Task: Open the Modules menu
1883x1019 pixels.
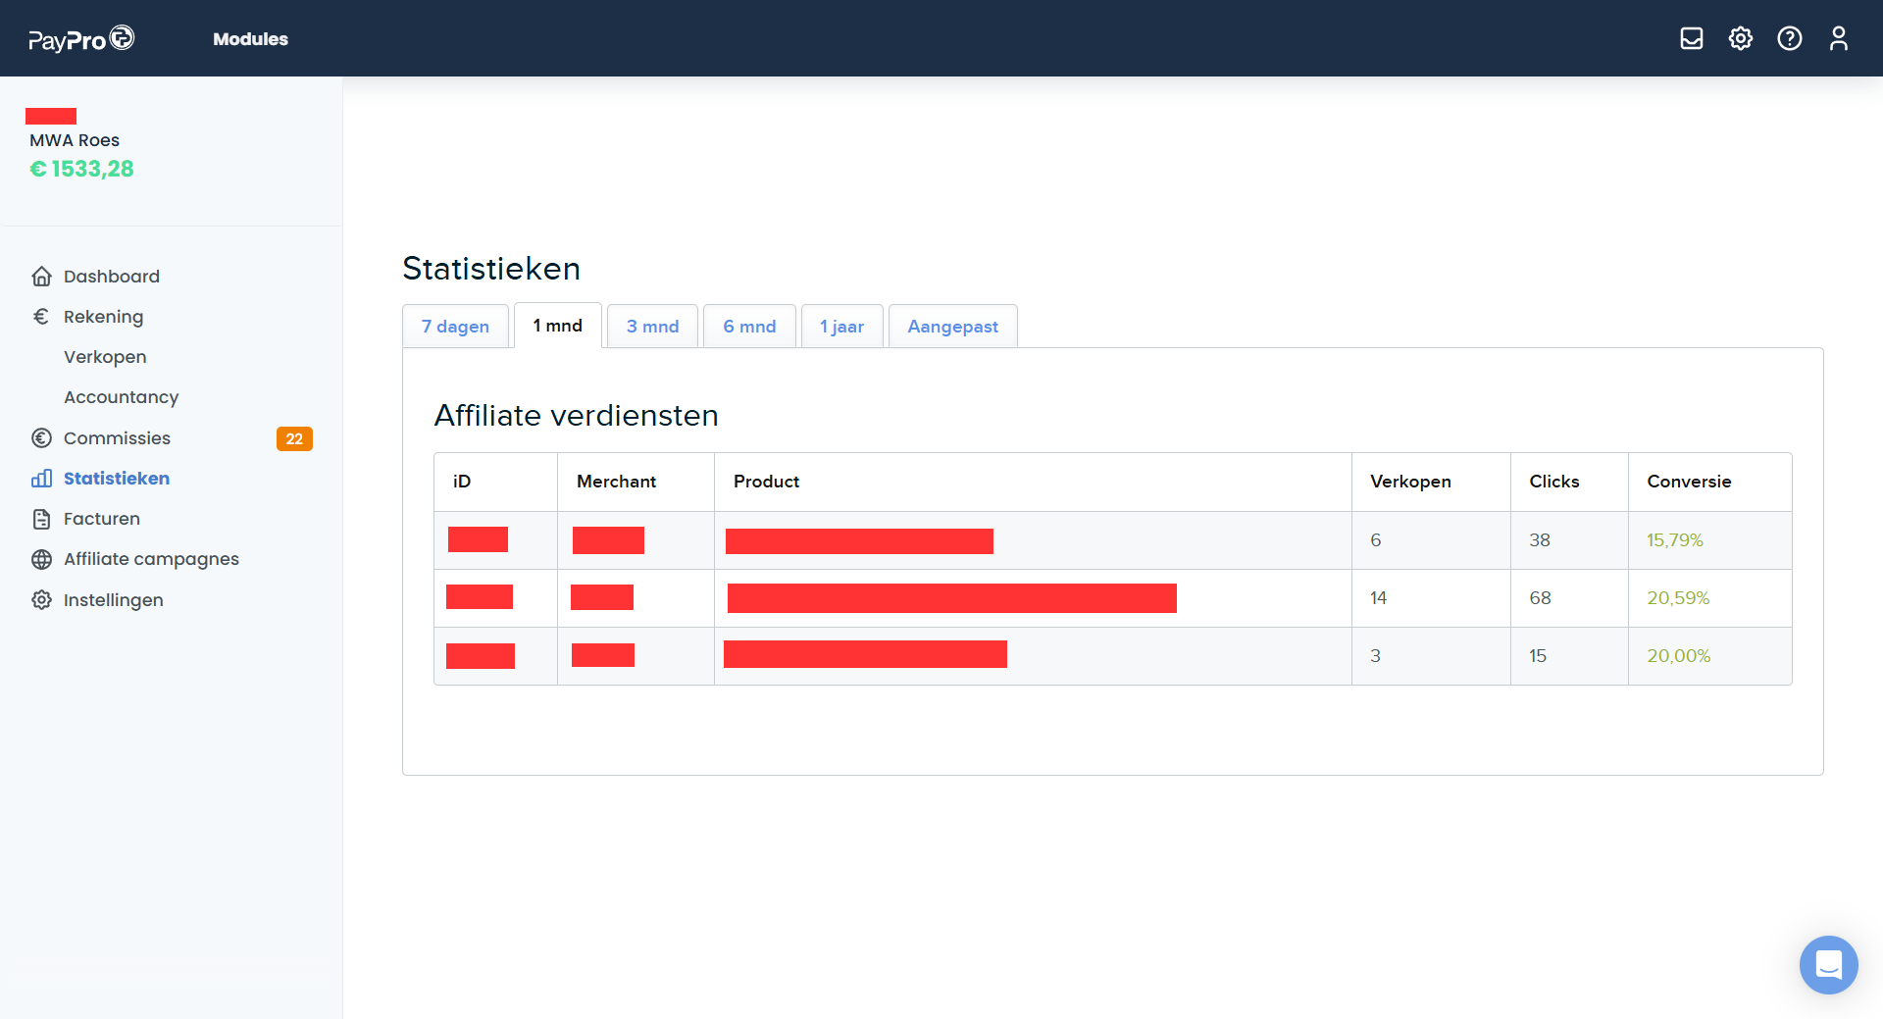Action: (x=250, y=39)
